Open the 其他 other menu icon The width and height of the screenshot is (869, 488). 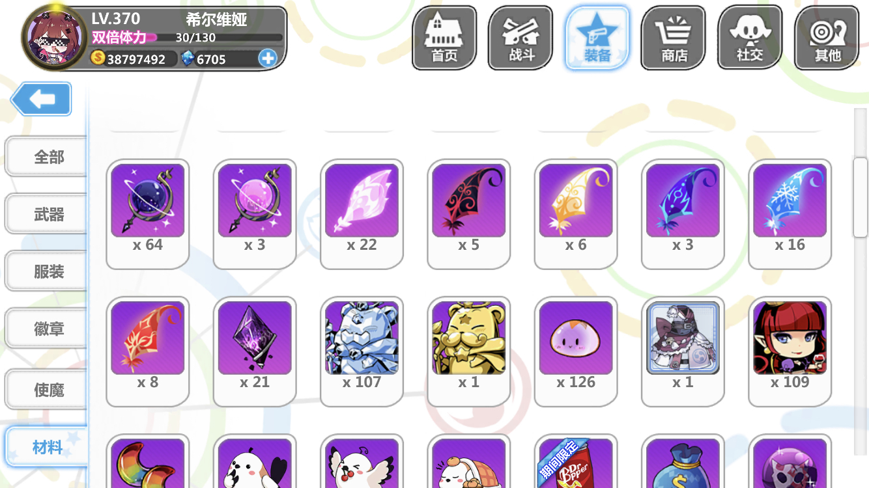[827, 38]
